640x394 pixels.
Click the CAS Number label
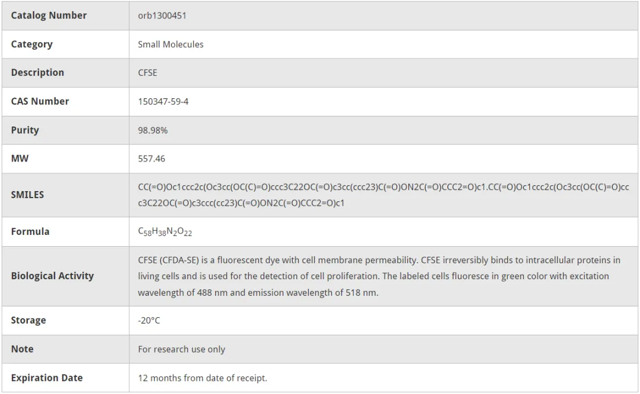[40, 101]
